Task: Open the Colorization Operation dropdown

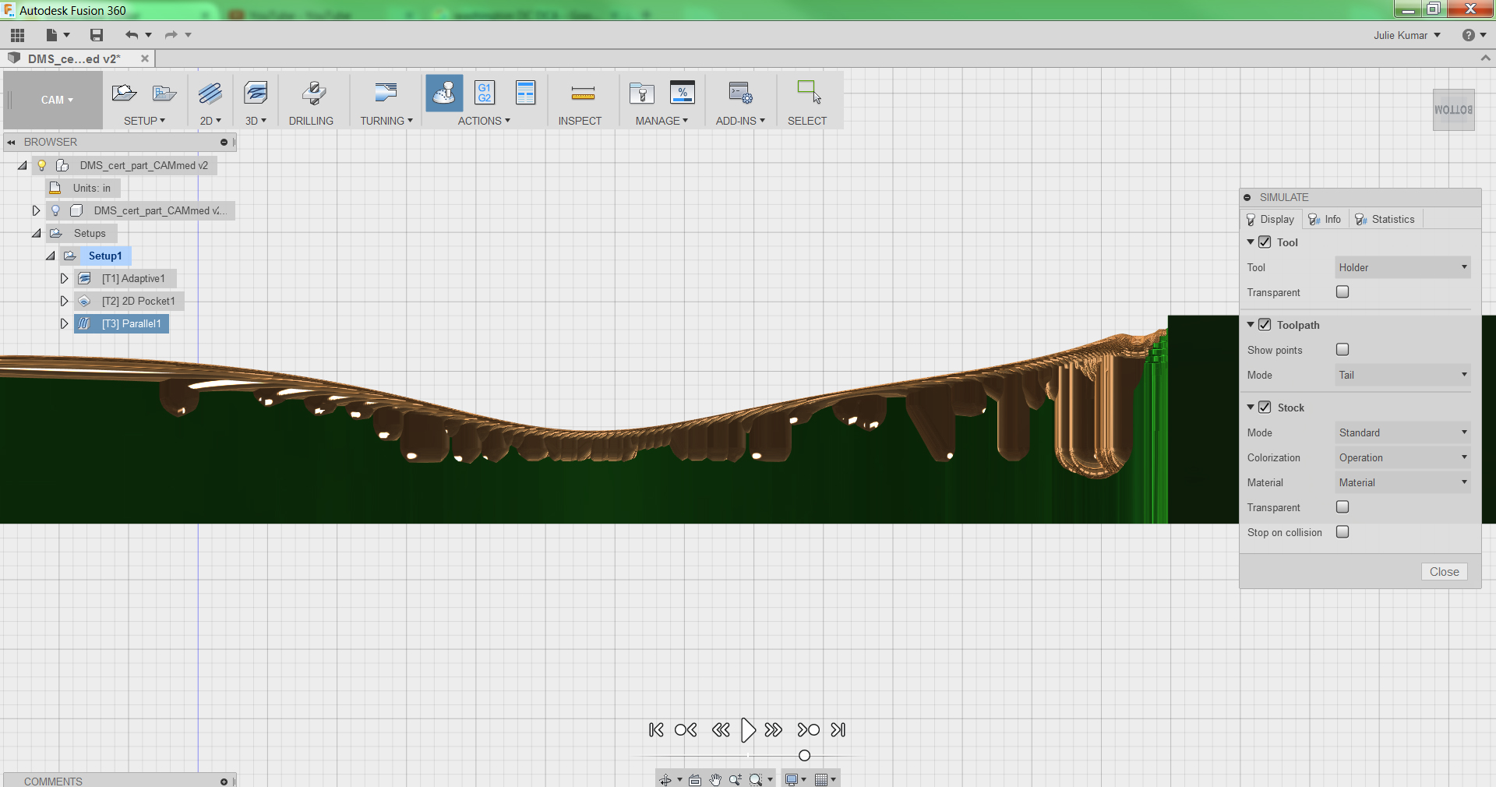Action: [x=1402, y=457]
